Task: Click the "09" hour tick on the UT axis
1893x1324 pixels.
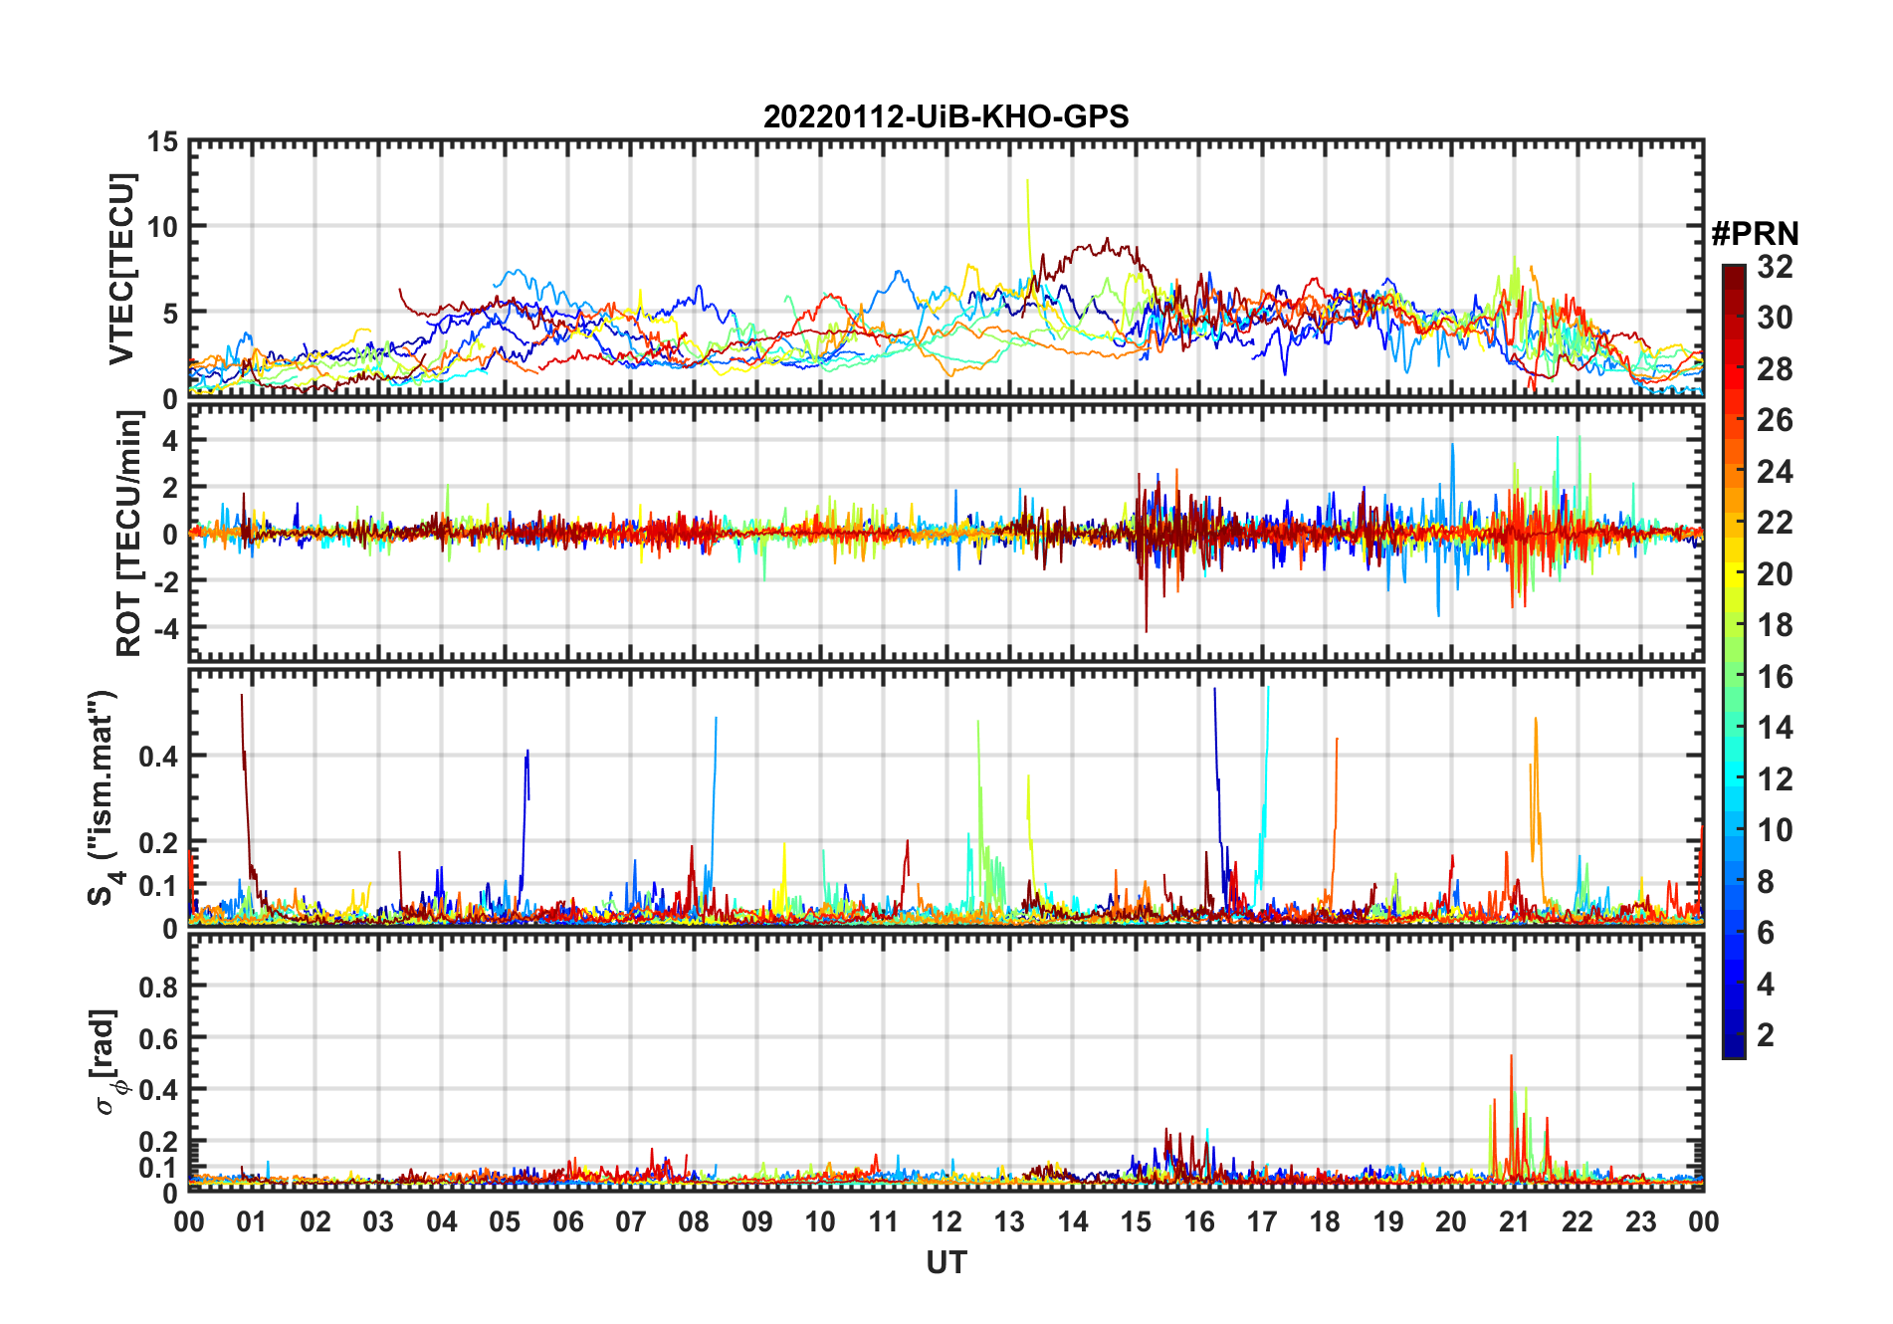Action: [757, 1222]
